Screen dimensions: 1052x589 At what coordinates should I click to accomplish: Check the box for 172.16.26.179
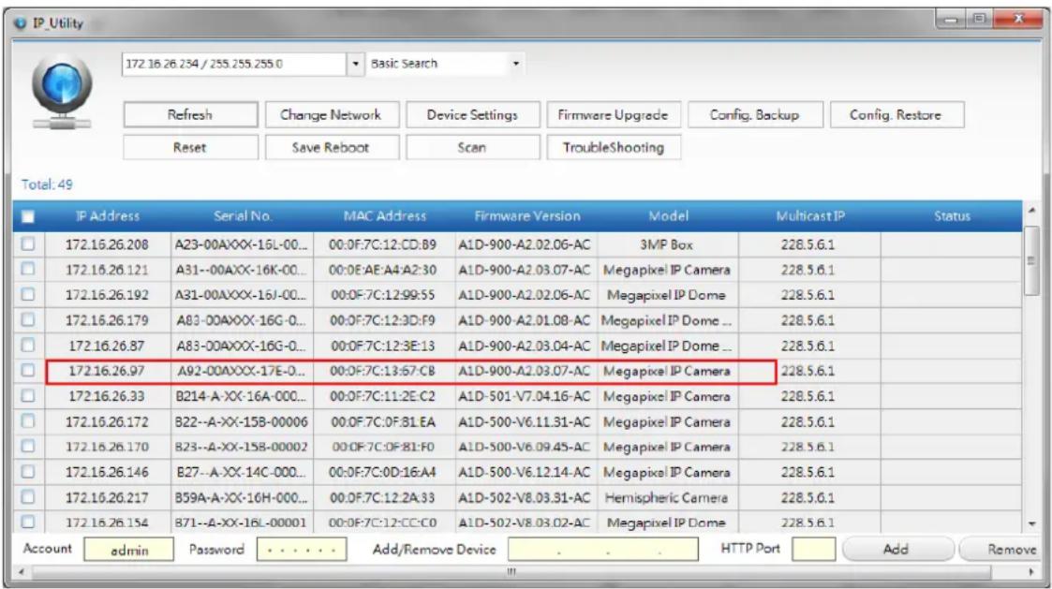[28, 320]
